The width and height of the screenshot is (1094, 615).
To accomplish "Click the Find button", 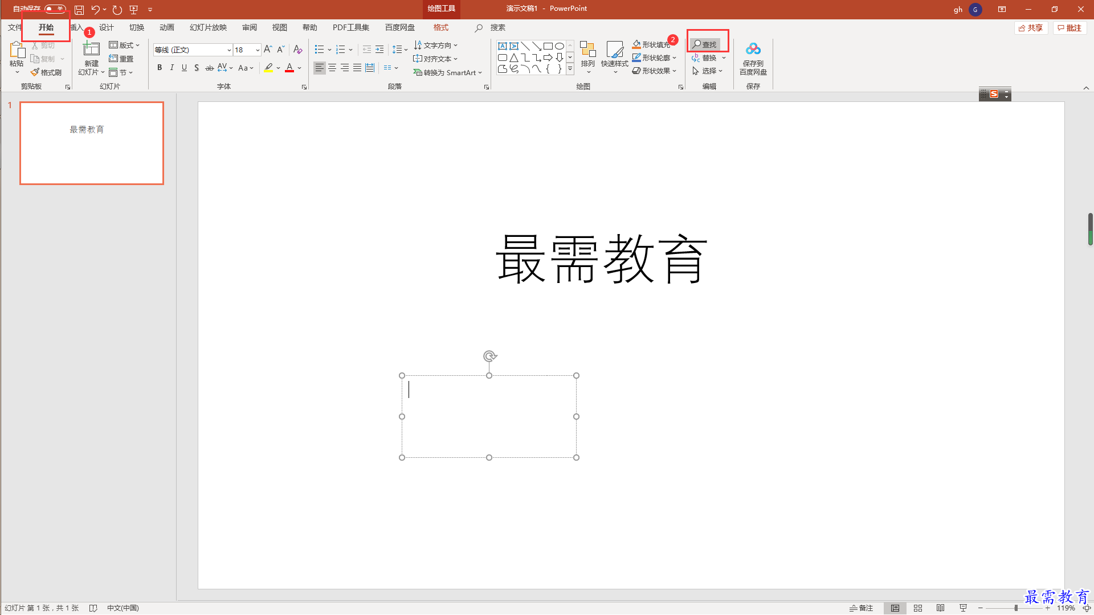I will [x=705, y=44].
